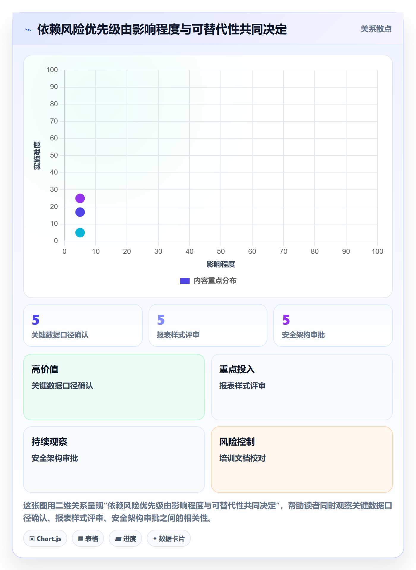
Task: Click the 数据卡片 tag chip
Action: pyautogui.click(x=169, y=538)
